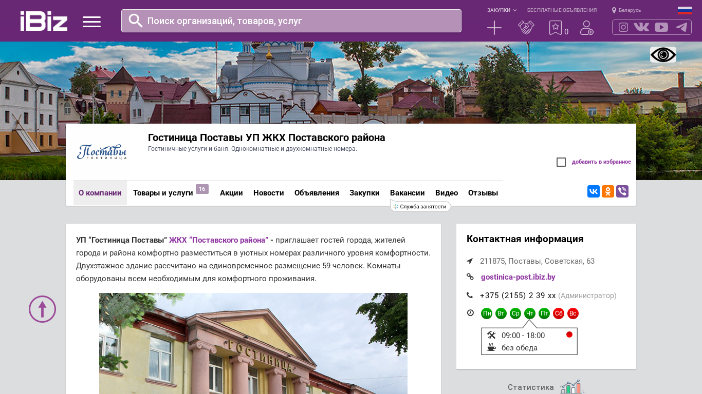Select Saturday (Сб) schedule day
The image size is (702, 394).
pyautogui.click(x=559, y=313)
